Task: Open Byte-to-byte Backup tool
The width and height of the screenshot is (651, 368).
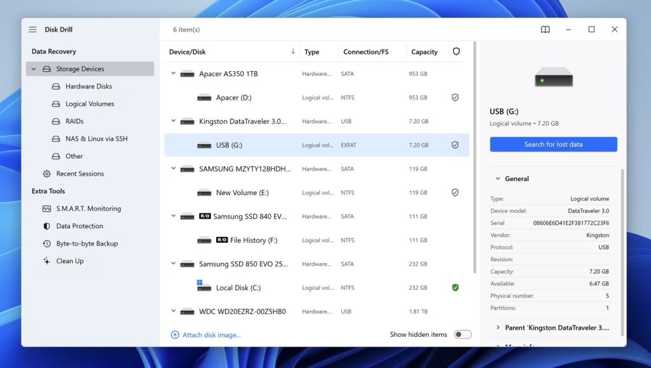Action: [x=86, y=243]
